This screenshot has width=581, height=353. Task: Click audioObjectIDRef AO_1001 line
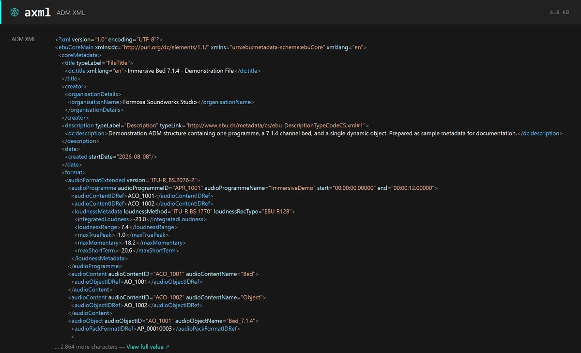click(137, 282)
